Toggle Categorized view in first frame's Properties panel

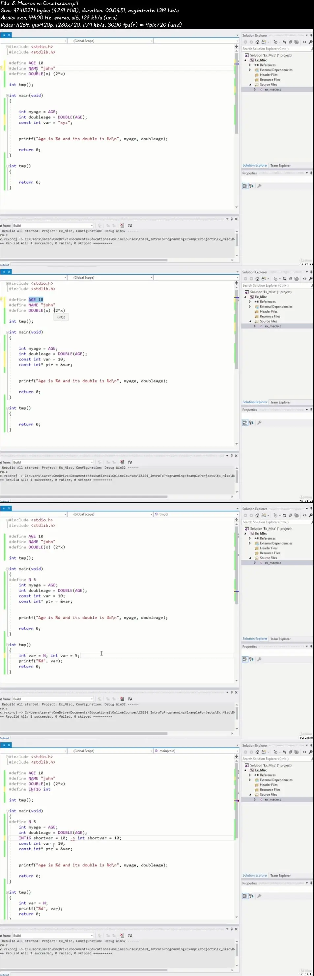click(245, 186)
